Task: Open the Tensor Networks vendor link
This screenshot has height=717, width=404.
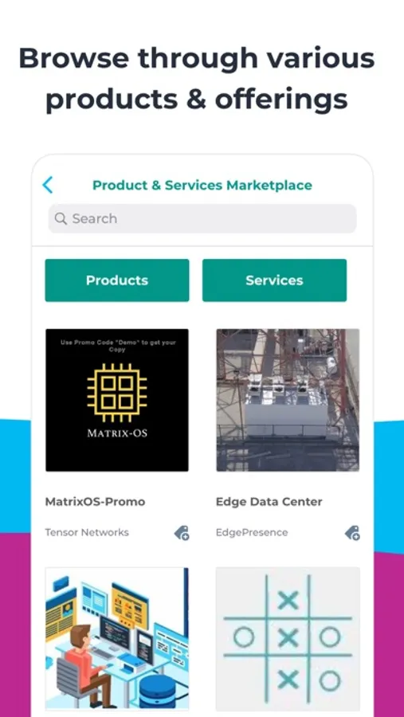Action: [87, 532]
